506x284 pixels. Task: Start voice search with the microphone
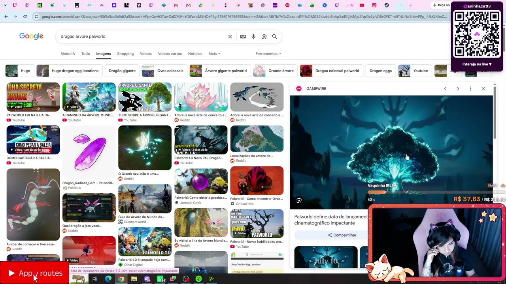click(253, 36)
